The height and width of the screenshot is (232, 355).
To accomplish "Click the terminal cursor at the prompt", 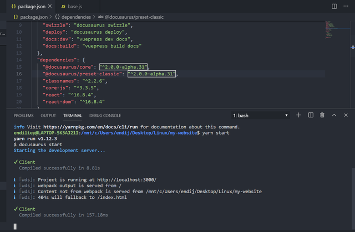I will click(x=15, y=226).
